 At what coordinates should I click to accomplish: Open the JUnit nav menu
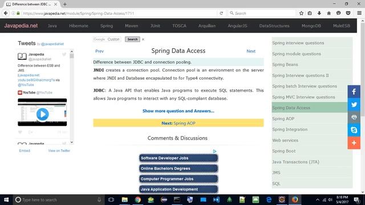(155, 26)
